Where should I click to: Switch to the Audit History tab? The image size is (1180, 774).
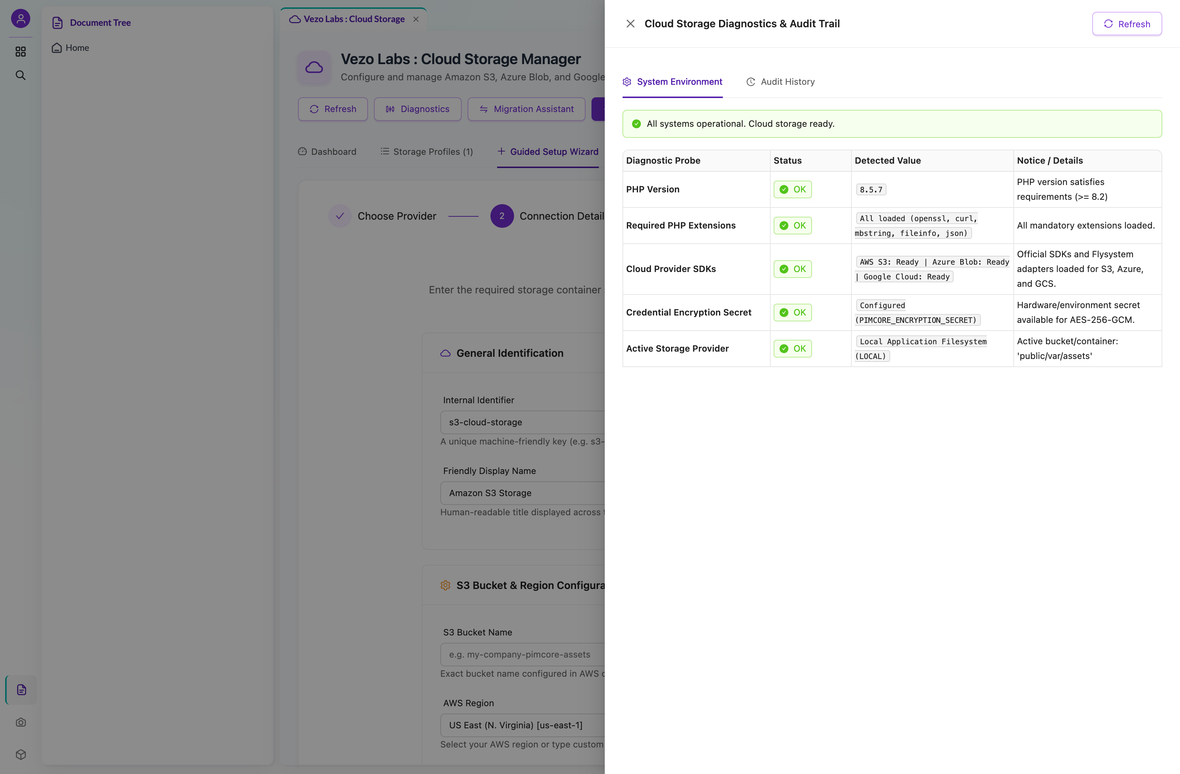780,82
